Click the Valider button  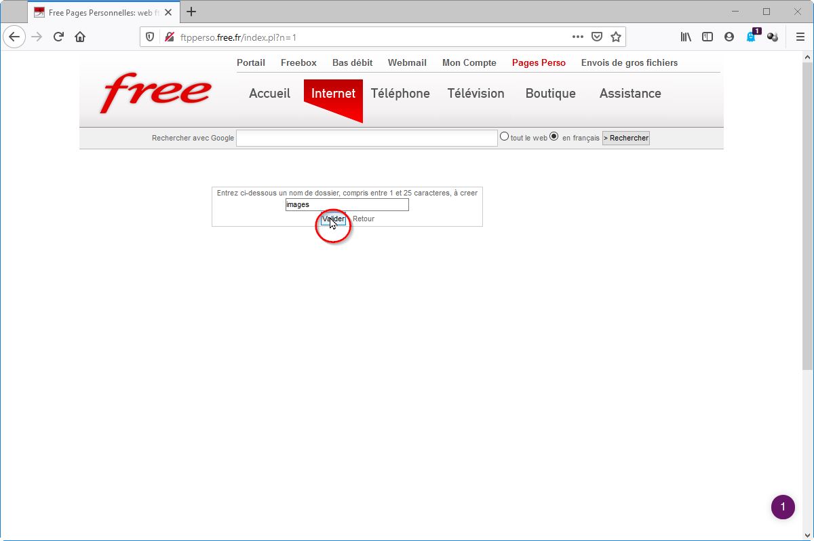point(334,219)
